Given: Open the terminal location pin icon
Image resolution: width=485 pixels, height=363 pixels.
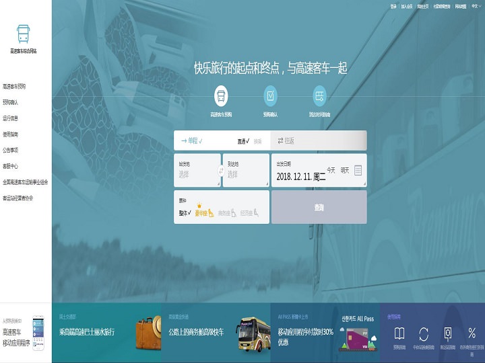Looking at the screenshot, I should (447, 333).
